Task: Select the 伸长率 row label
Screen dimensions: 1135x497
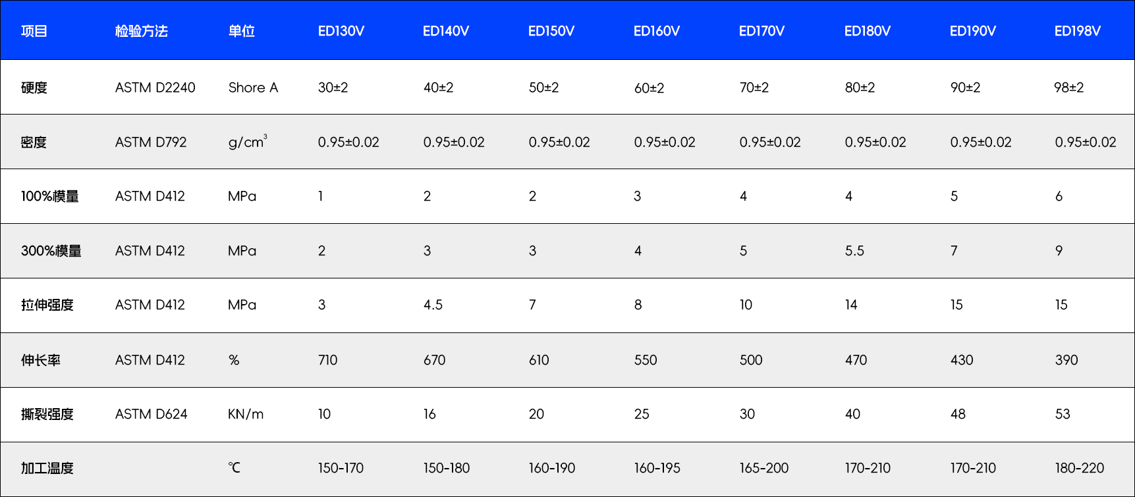Action: click(40, 360)
